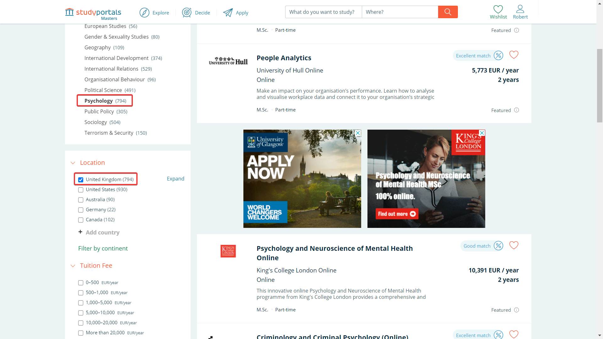Close the King's College London ad

pyautogui.click(x=482, y=133)
